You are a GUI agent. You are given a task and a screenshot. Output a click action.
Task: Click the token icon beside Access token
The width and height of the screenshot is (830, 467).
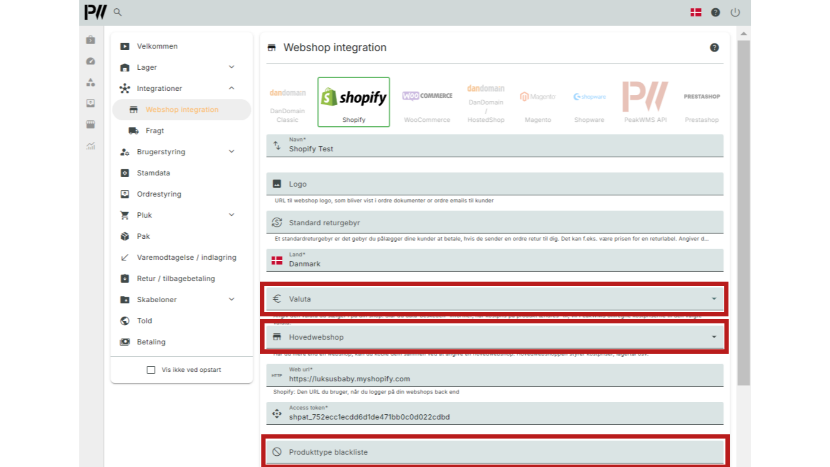click(x=277, y=414)
